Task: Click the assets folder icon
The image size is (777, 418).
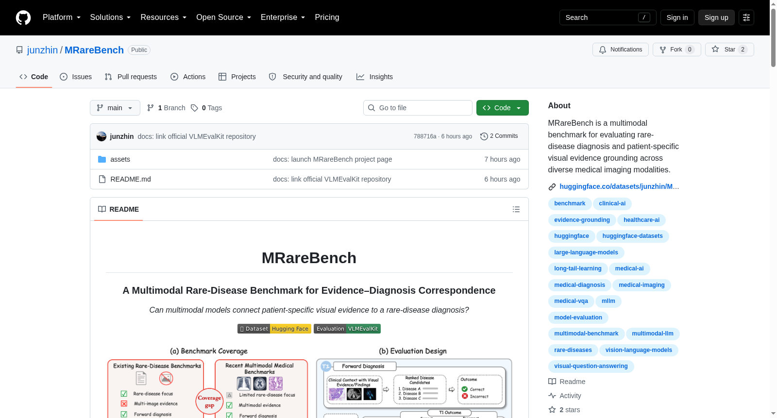Action: click(102, 159)
